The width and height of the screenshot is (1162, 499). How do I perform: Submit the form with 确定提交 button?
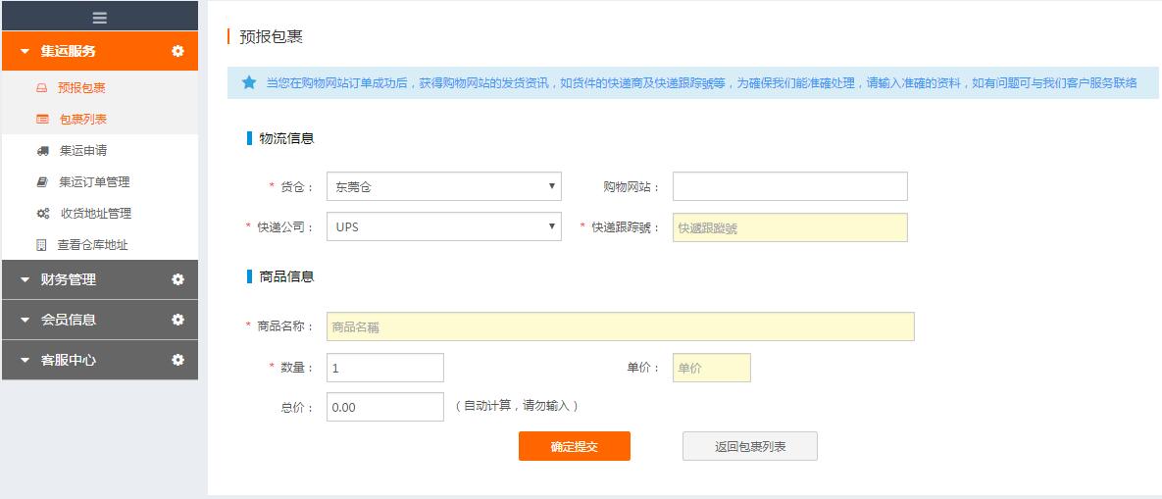[x=574, y=446]
